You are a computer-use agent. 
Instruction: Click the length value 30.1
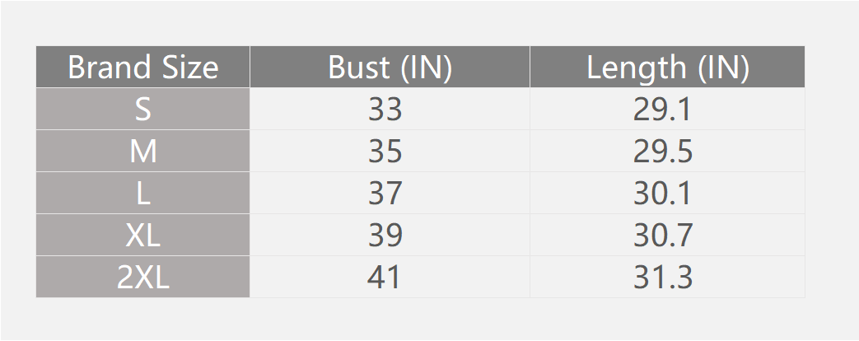(x=662, y=193)
